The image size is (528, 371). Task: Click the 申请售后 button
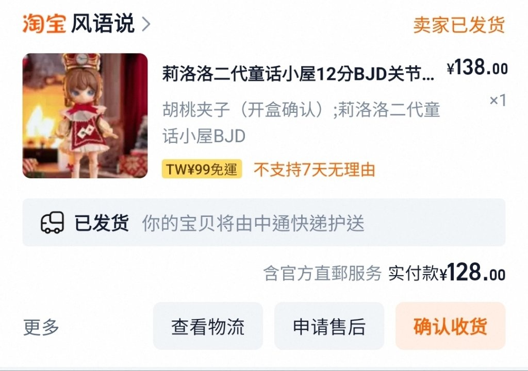point(329,326)
